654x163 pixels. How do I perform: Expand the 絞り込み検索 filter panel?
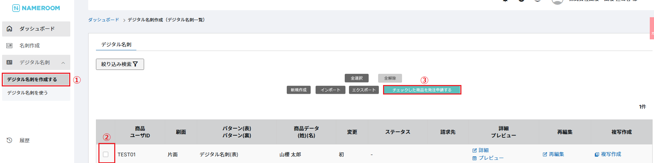(120, 64)
